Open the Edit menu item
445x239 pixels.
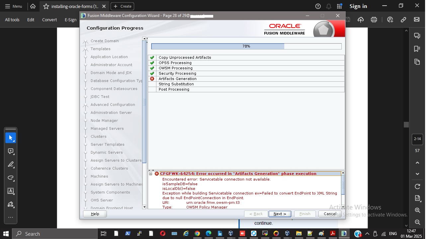tap(31, 20)
